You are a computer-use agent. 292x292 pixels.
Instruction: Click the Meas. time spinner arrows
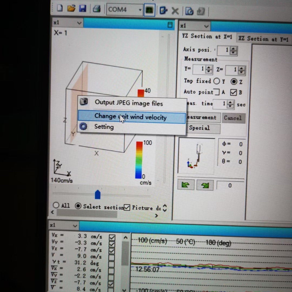point(230,104)
